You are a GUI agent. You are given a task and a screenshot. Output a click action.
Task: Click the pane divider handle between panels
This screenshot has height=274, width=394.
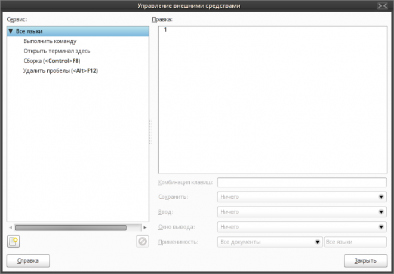click(150, 131)
